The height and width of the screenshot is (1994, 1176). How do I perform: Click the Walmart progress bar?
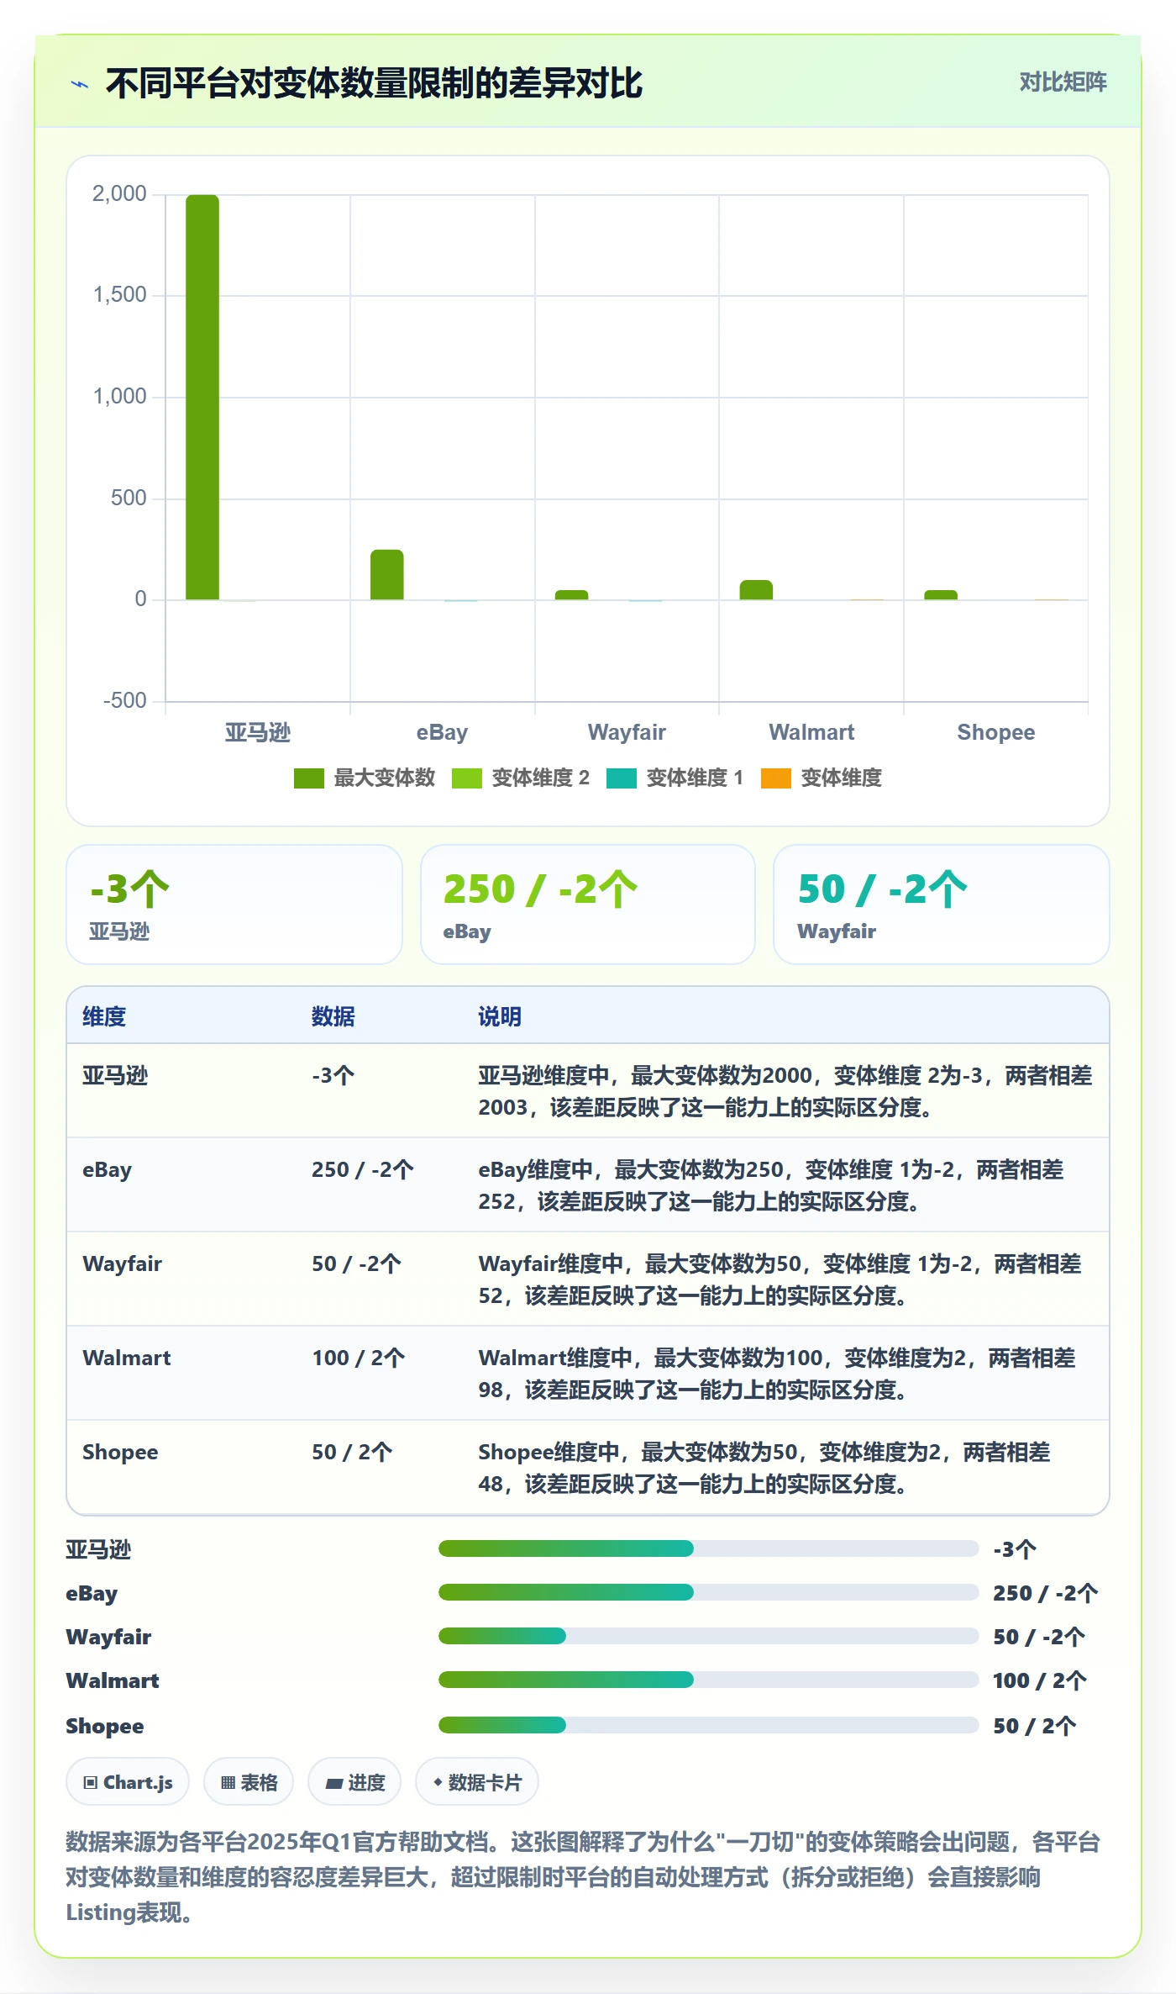pos(708,1680)
